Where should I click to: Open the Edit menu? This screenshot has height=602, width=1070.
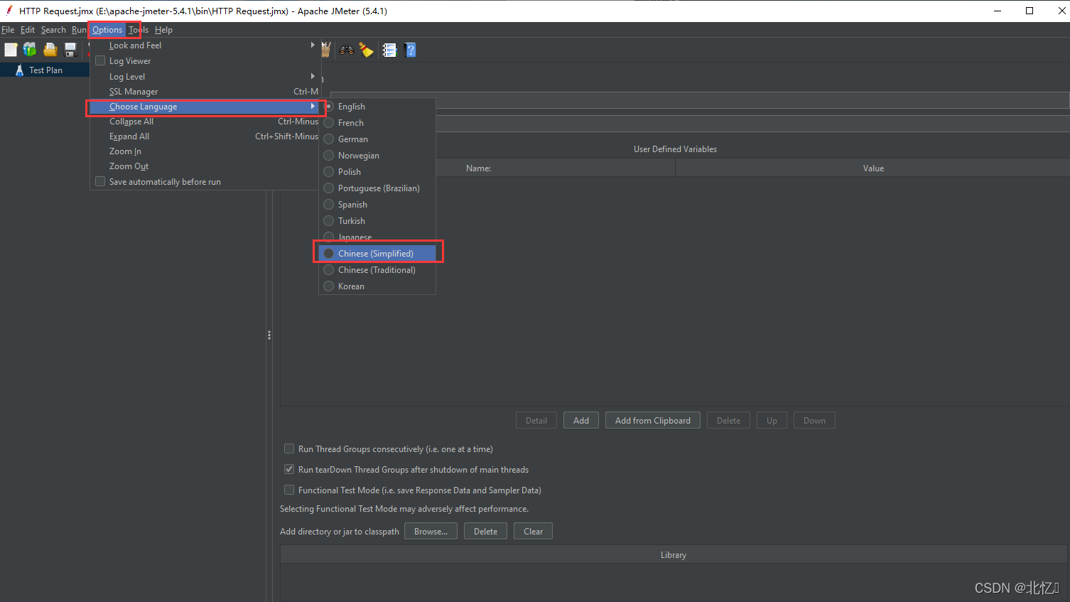(x=28, y=30)
